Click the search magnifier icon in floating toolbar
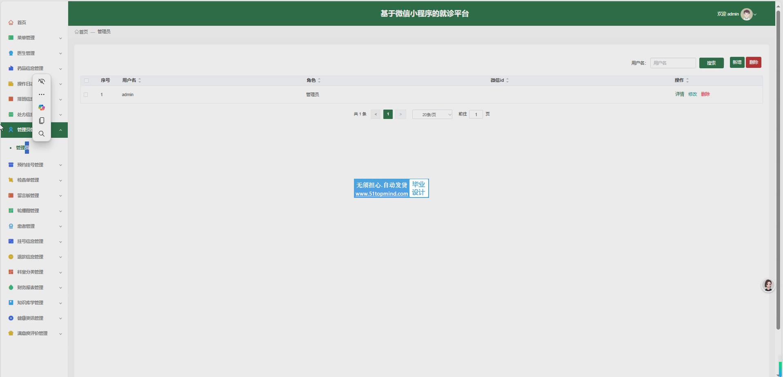 click(x=42, y=134)
